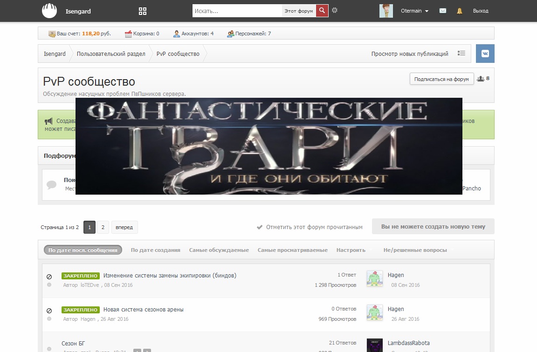The image size is (537, 352).
Task: Select По дате посл. сообщения sort tab
Action: click(83, 250)
